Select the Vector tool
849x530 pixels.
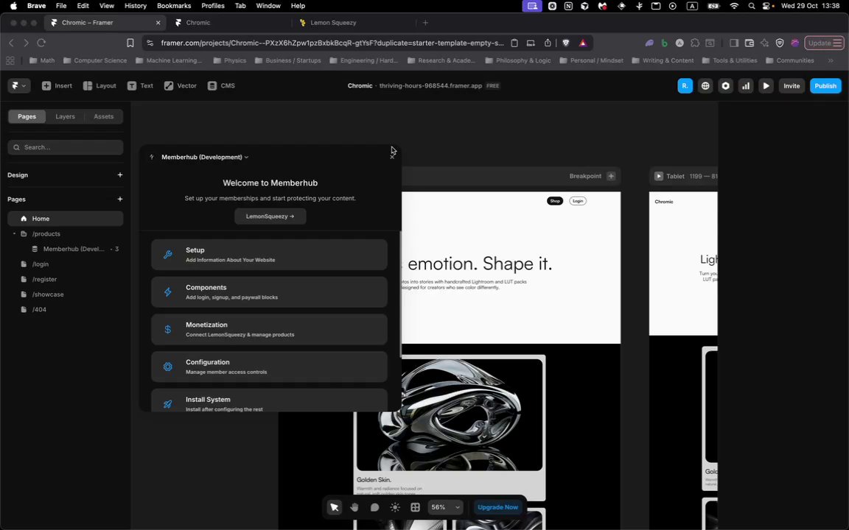pos(181,85)
